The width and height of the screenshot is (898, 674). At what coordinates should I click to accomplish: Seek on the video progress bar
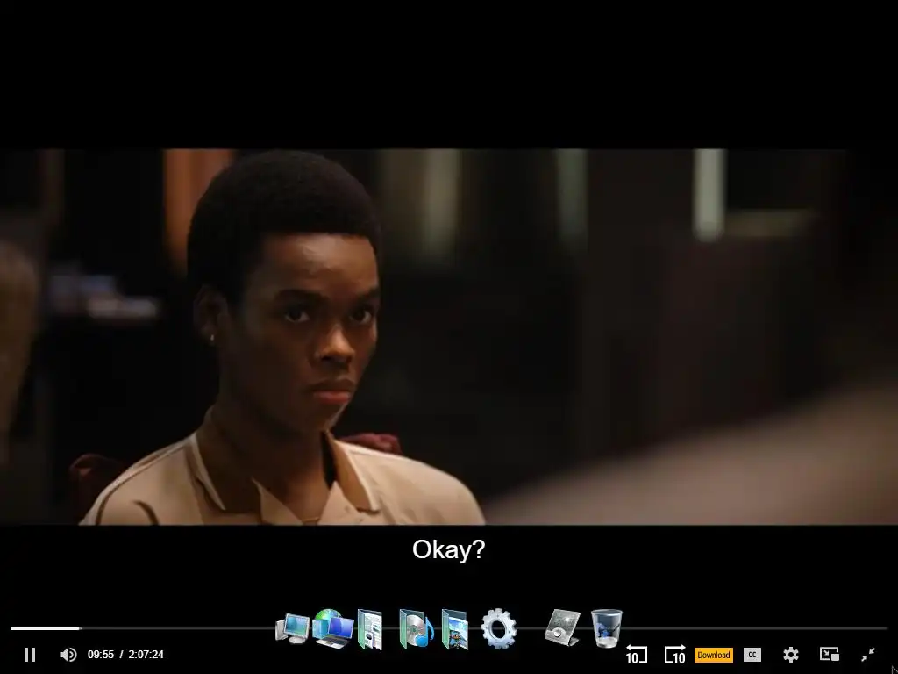coord(448,628)
